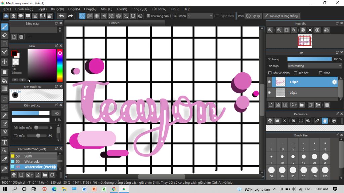Toggle the Khóa lock checkbox

pos(320,73)
